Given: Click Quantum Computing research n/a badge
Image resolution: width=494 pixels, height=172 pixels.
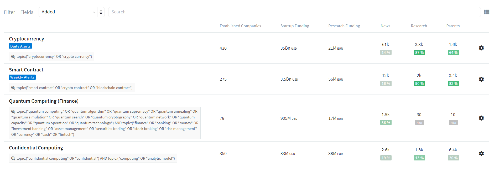Looking at the screenshot, I should click(x=419, y=123).
